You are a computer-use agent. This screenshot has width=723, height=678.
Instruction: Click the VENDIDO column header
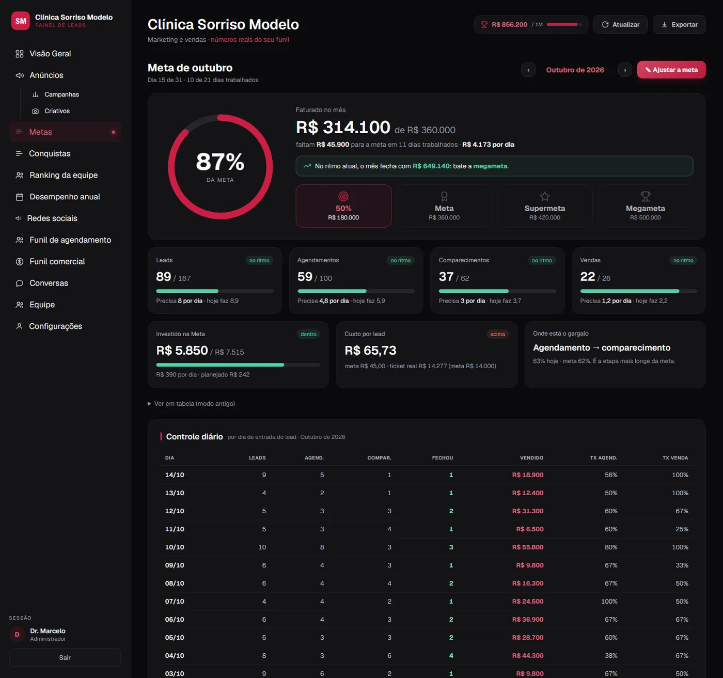click(531, 458)
